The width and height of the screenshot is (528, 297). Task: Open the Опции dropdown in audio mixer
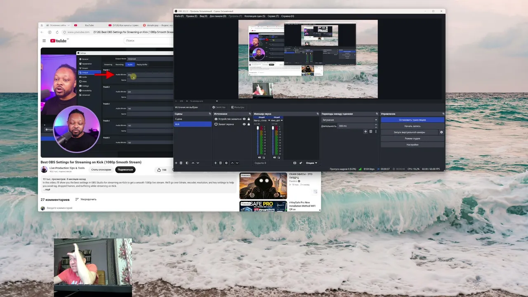tap(312, 163)
